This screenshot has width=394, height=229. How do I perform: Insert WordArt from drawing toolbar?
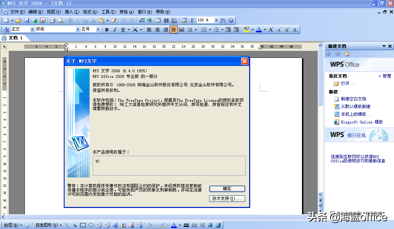coord(115,225)
